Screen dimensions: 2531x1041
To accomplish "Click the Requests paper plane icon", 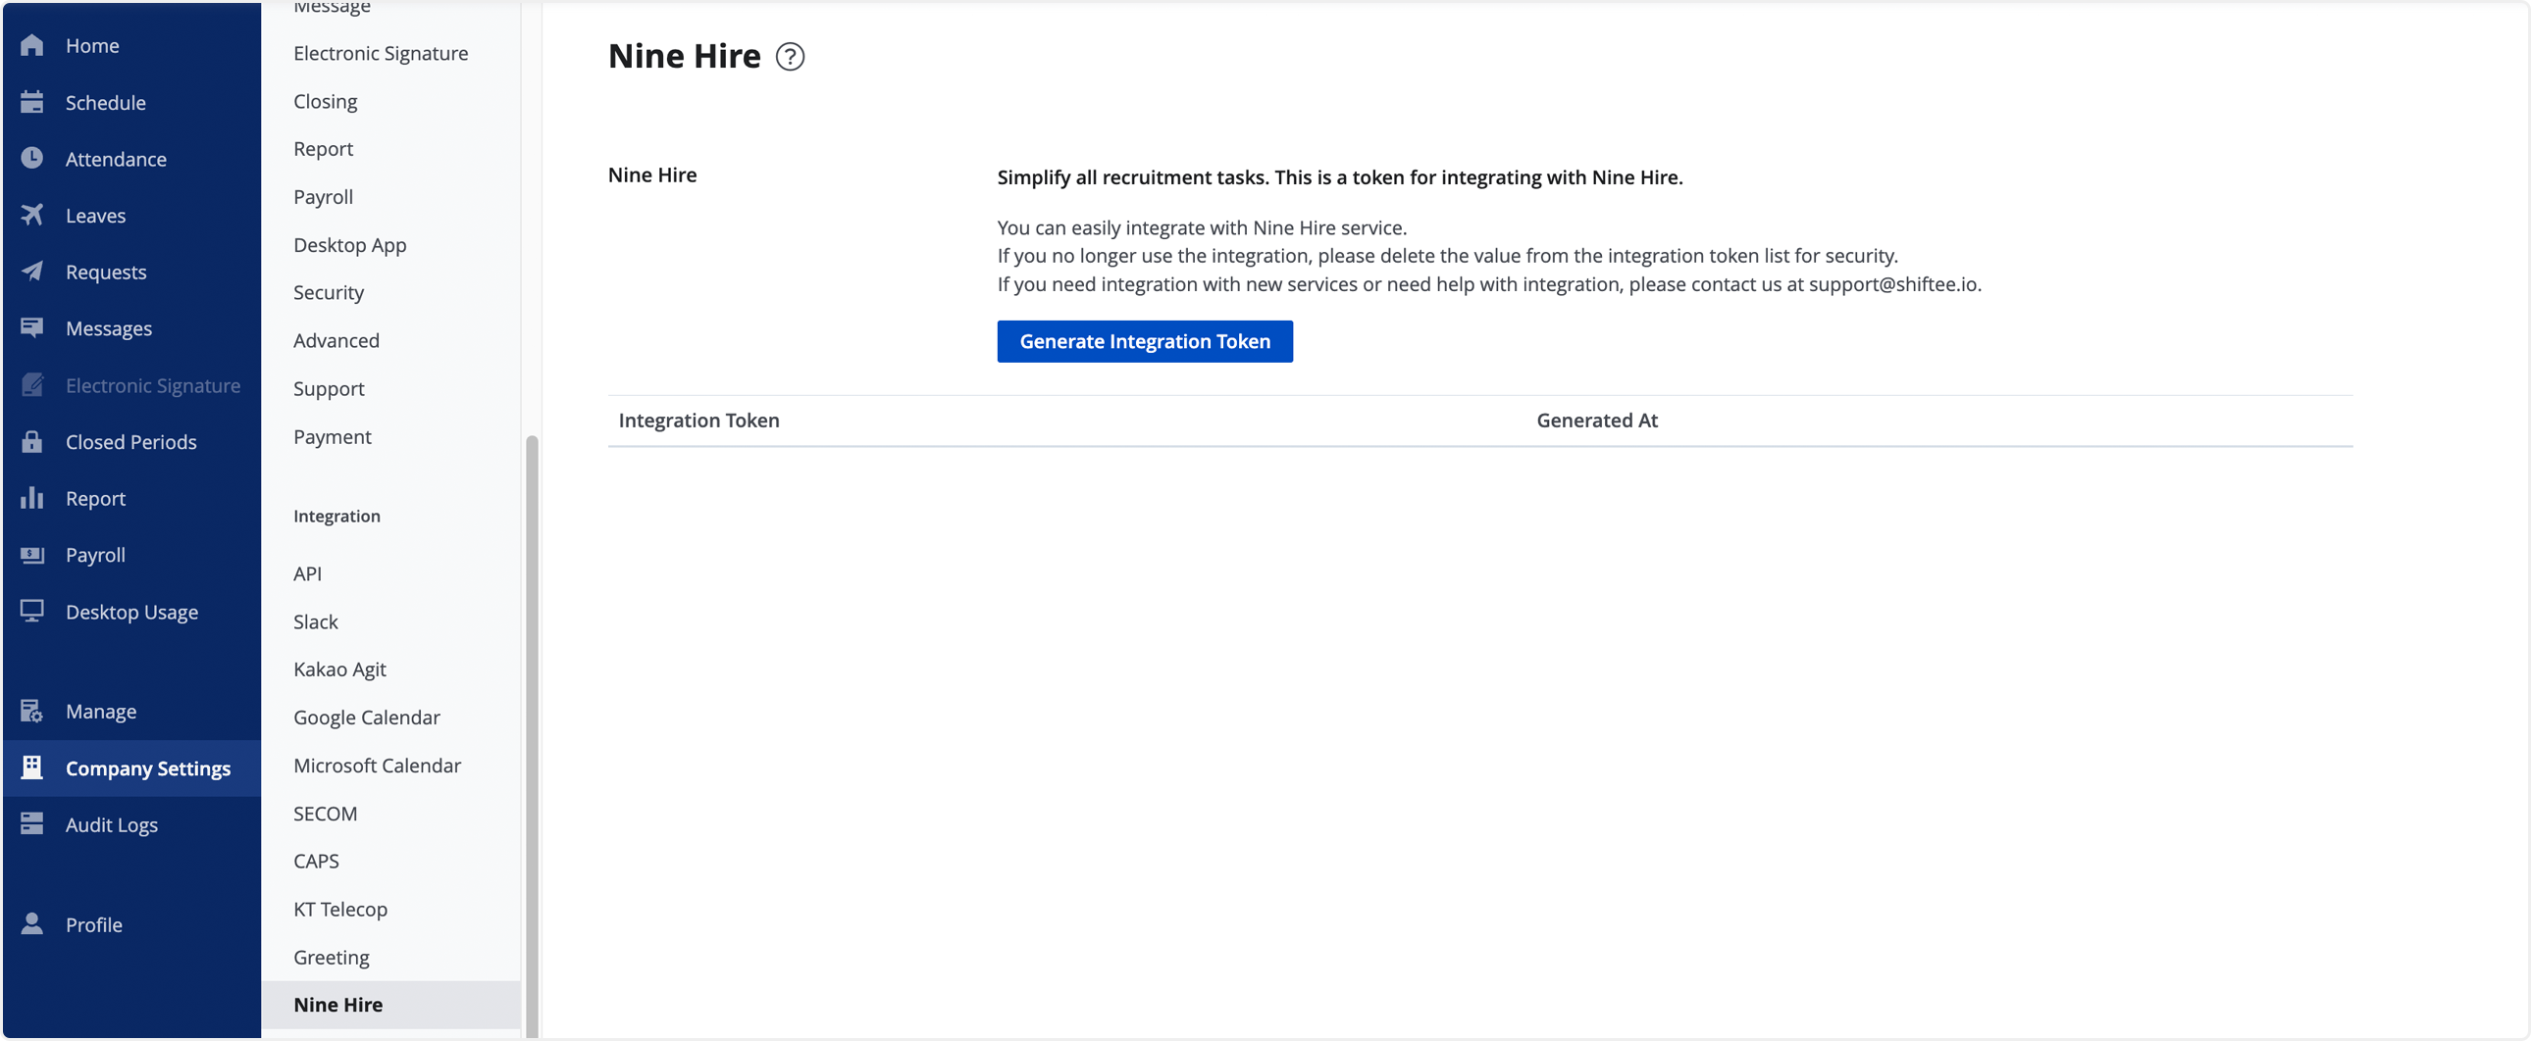I will [31, 273].
